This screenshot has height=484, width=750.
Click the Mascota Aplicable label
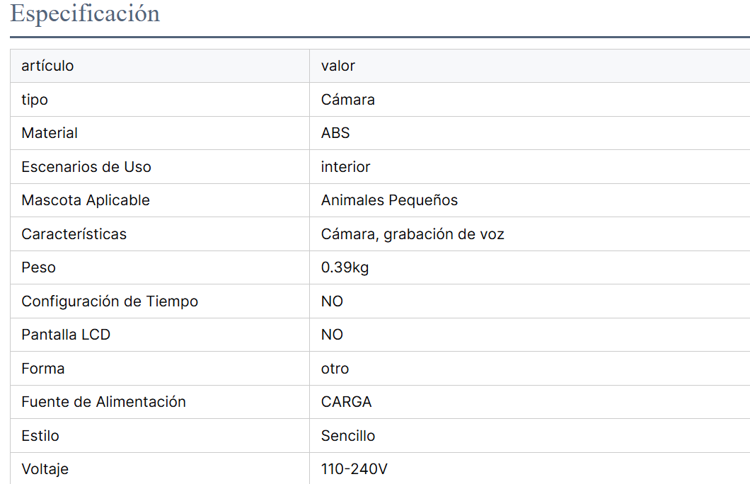coord(86,200)
